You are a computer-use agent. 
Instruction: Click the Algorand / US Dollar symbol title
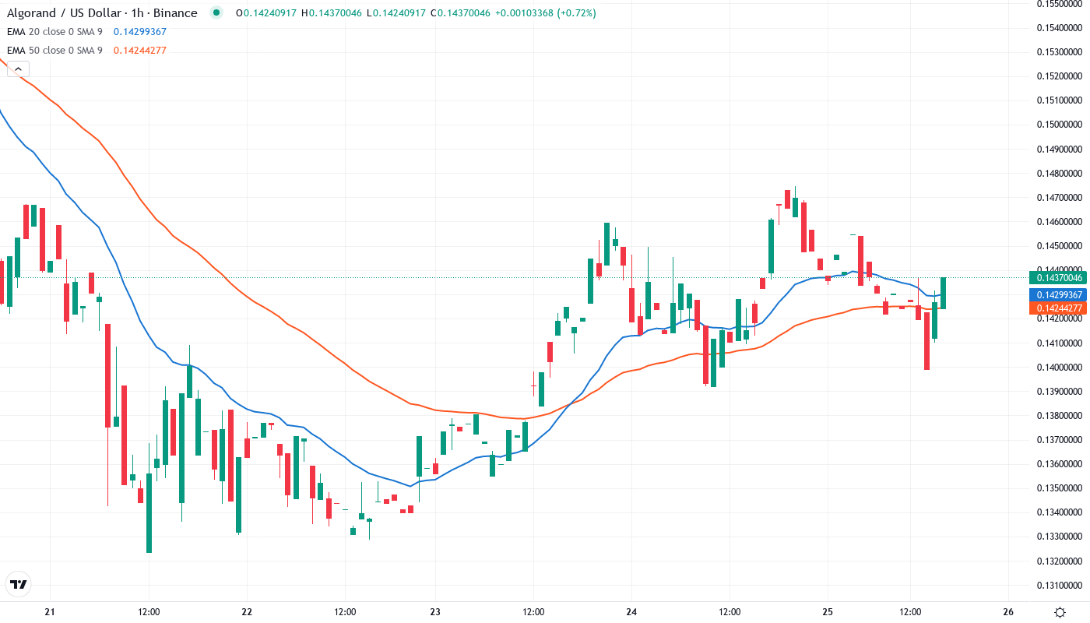[x=101, y=13]
